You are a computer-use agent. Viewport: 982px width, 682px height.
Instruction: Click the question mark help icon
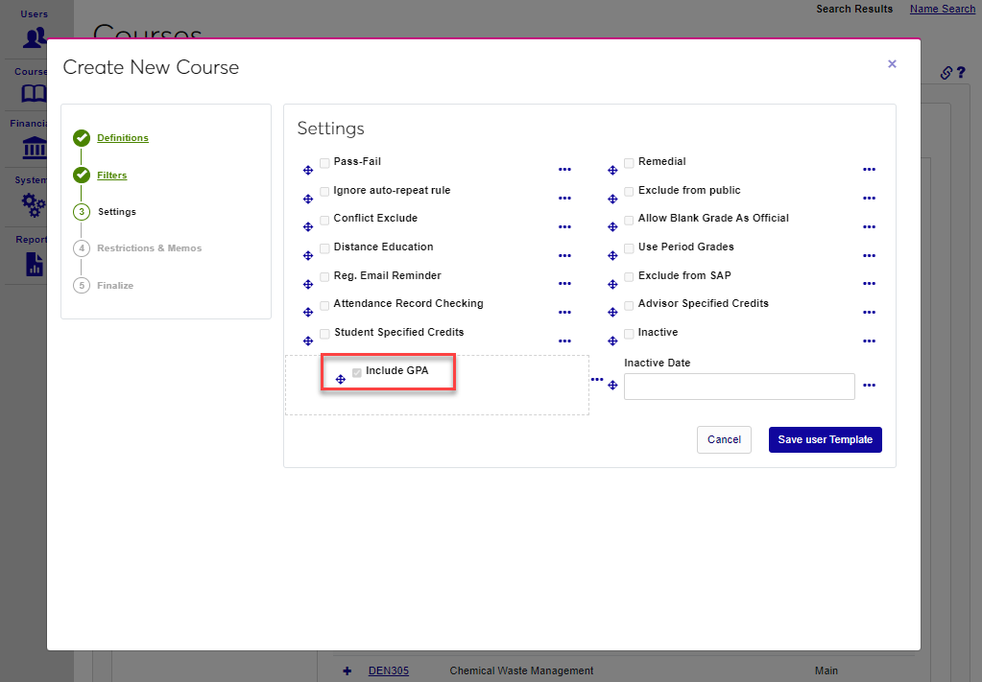coord(960,73)
